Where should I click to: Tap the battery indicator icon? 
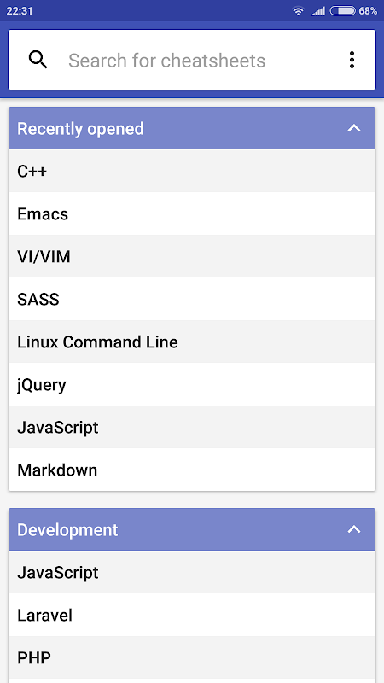pyautogui.click(x=343, y=11)
